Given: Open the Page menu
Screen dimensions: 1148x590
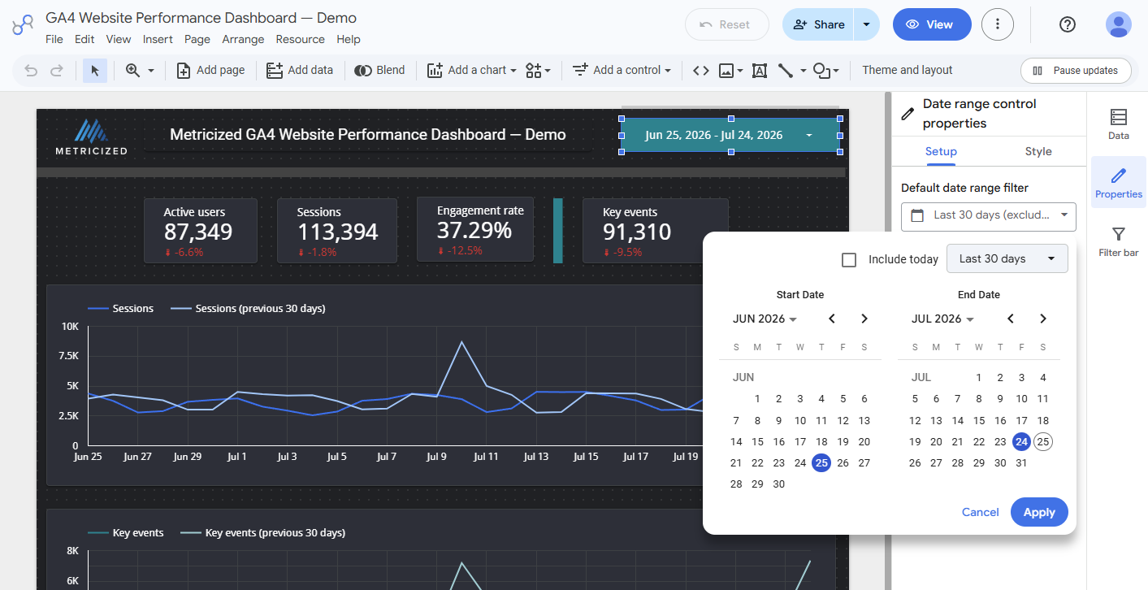Looking at the screenshot, I should [x=197, y=39].
